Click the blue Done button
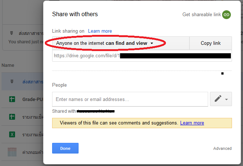 [65, 148]
